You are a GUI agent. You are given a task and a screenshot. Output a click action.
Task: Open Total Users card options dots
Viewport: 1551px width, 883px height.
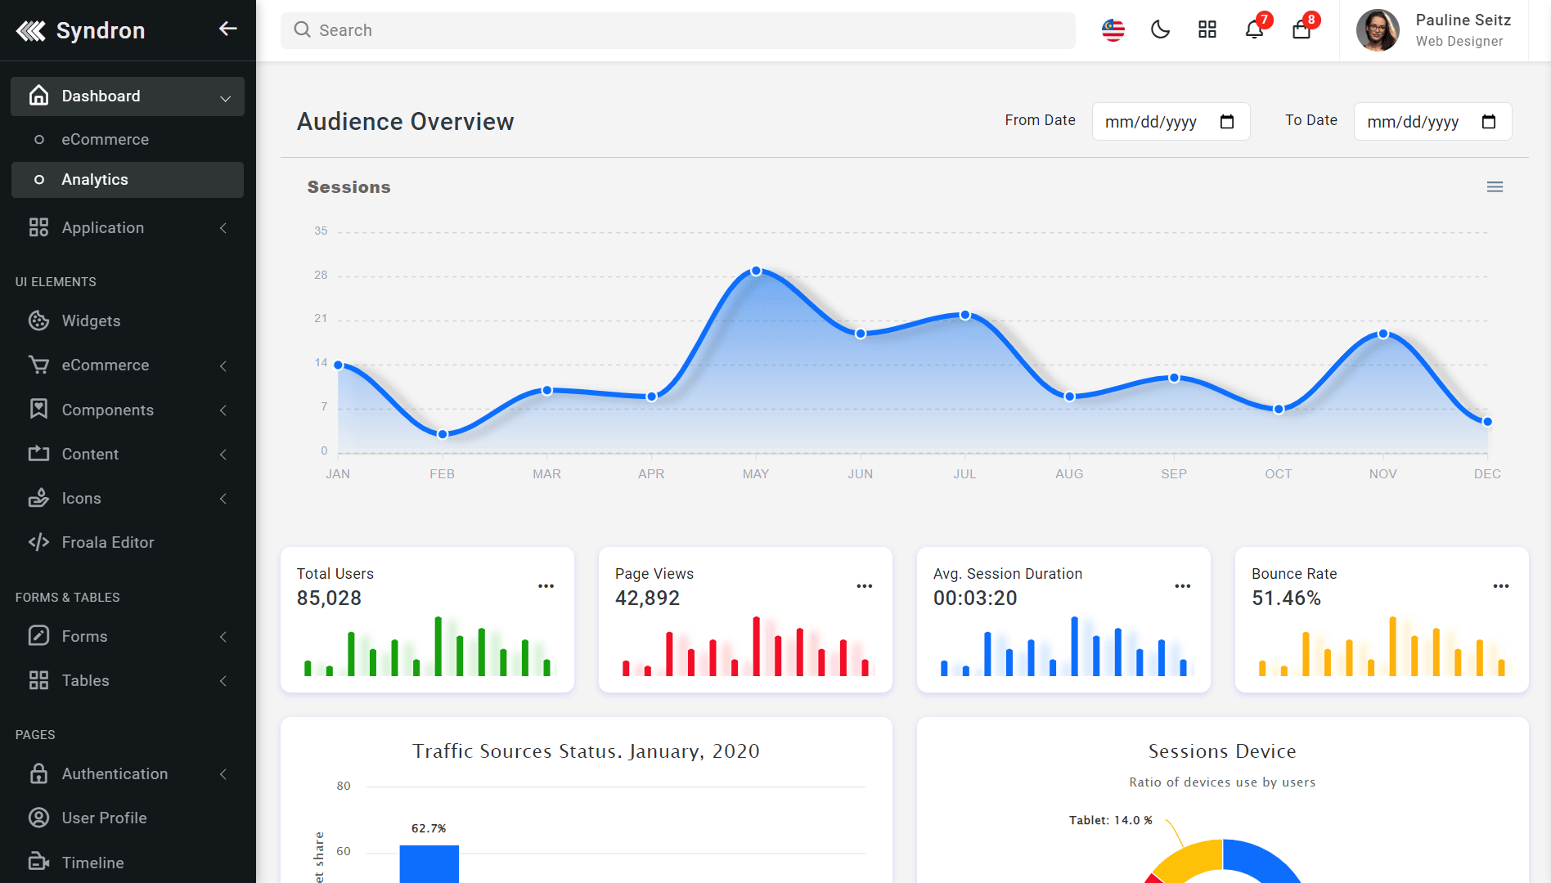[546, 586]
